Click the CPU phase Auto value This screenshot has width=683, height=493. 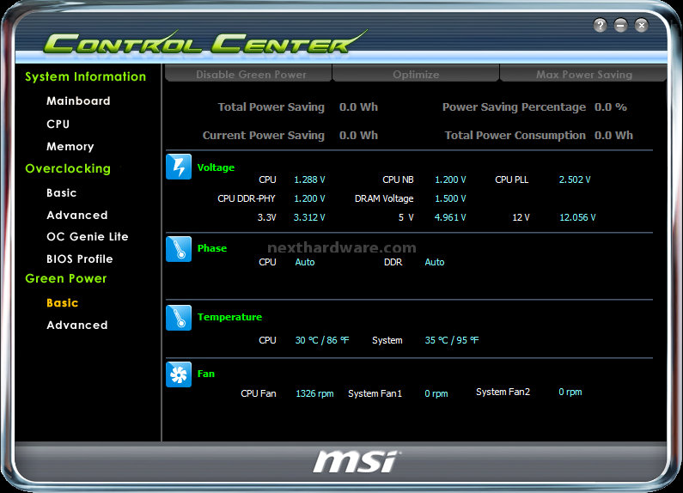click(x=305, y=262)
